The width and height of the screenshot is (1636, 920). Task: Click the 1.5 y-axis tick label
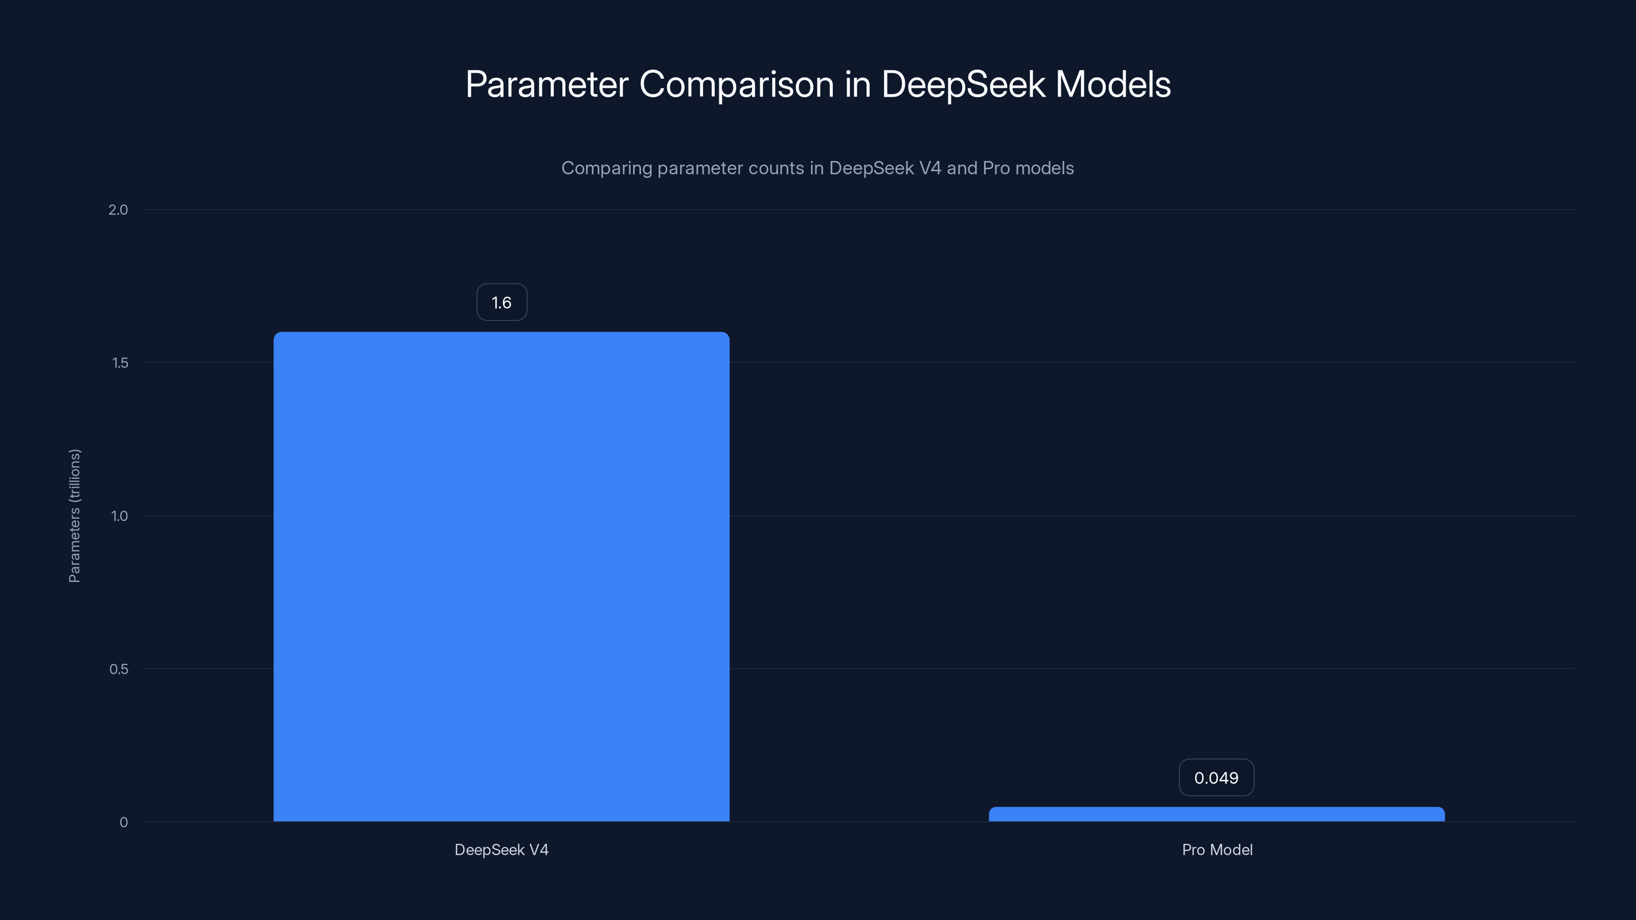coord(120,362)
